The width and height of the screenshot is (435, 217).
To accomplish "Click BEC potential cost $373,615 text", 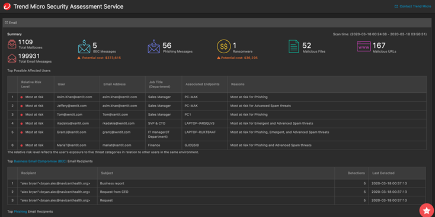I will tap(101, 58).
